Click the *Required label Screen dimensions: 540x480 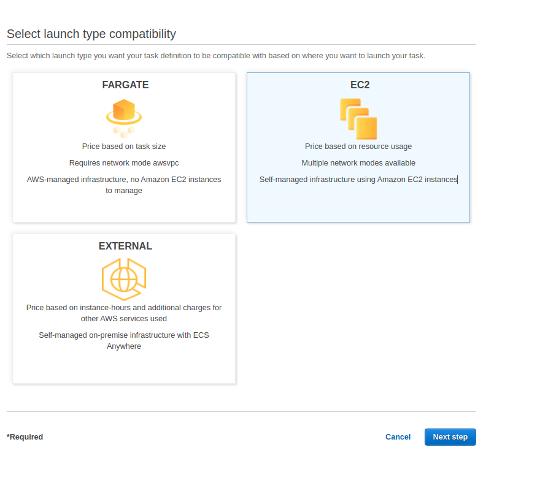click(25, 437)
